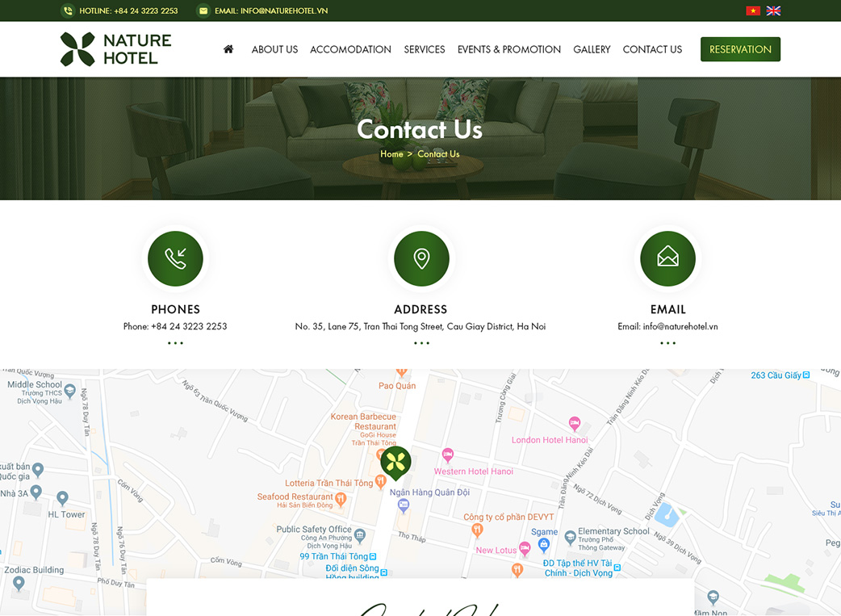Open the About Us menu

click(274, 49)
